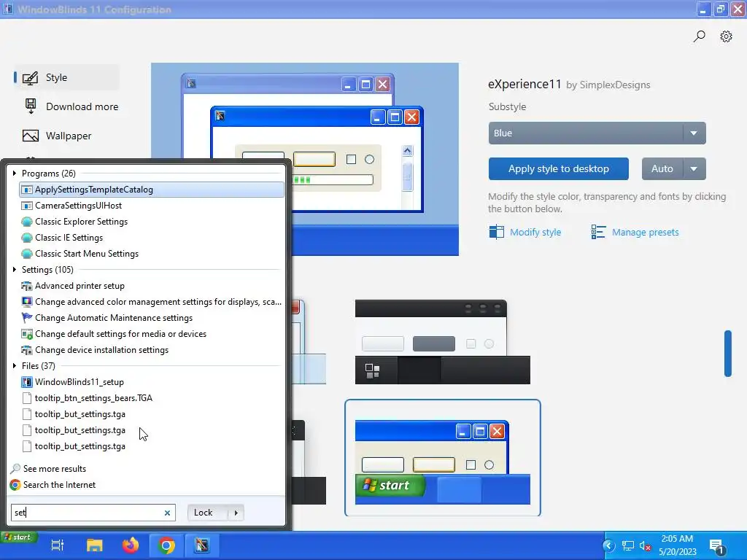
Task: Select the blue XP start style thumbnail
Action: (443, 458)
